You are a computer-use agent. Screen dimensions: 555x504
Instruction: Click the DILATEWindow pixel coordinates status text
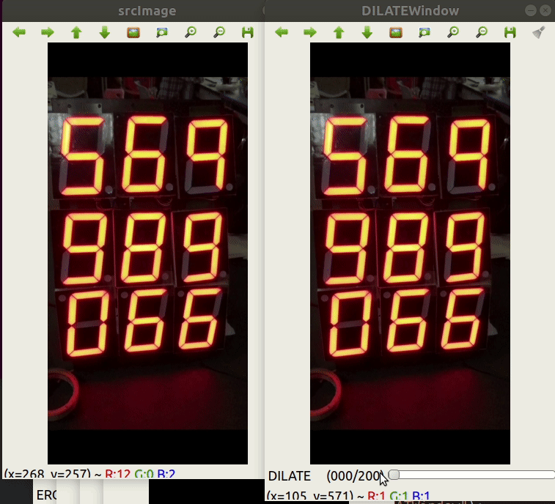[349, 496]
